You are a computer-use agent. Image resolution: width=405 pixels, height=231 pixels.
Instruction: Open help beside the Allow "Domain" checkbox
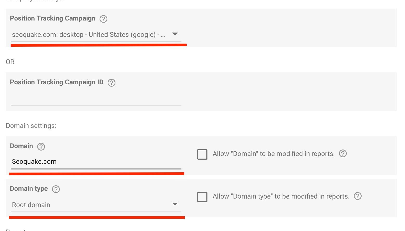click(343, 154)
